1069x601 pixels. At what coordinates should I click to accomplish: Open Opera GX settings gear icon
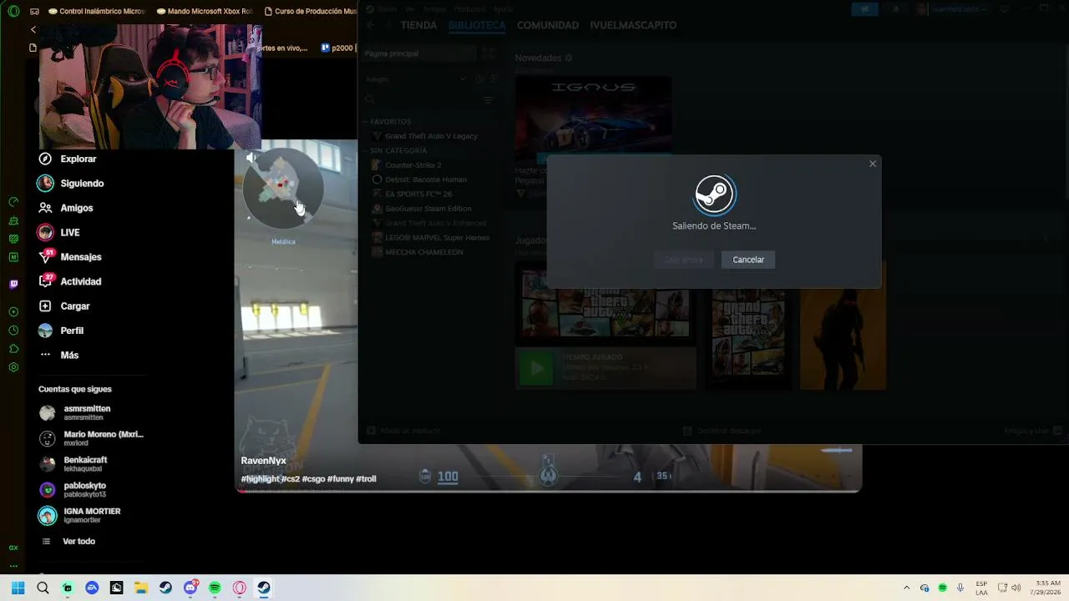[x=13, y=367]
